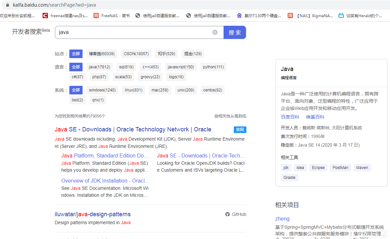Viewport: 390px width, 239px height.
Task: Click the 搜索 button
Action: point(235,32)
